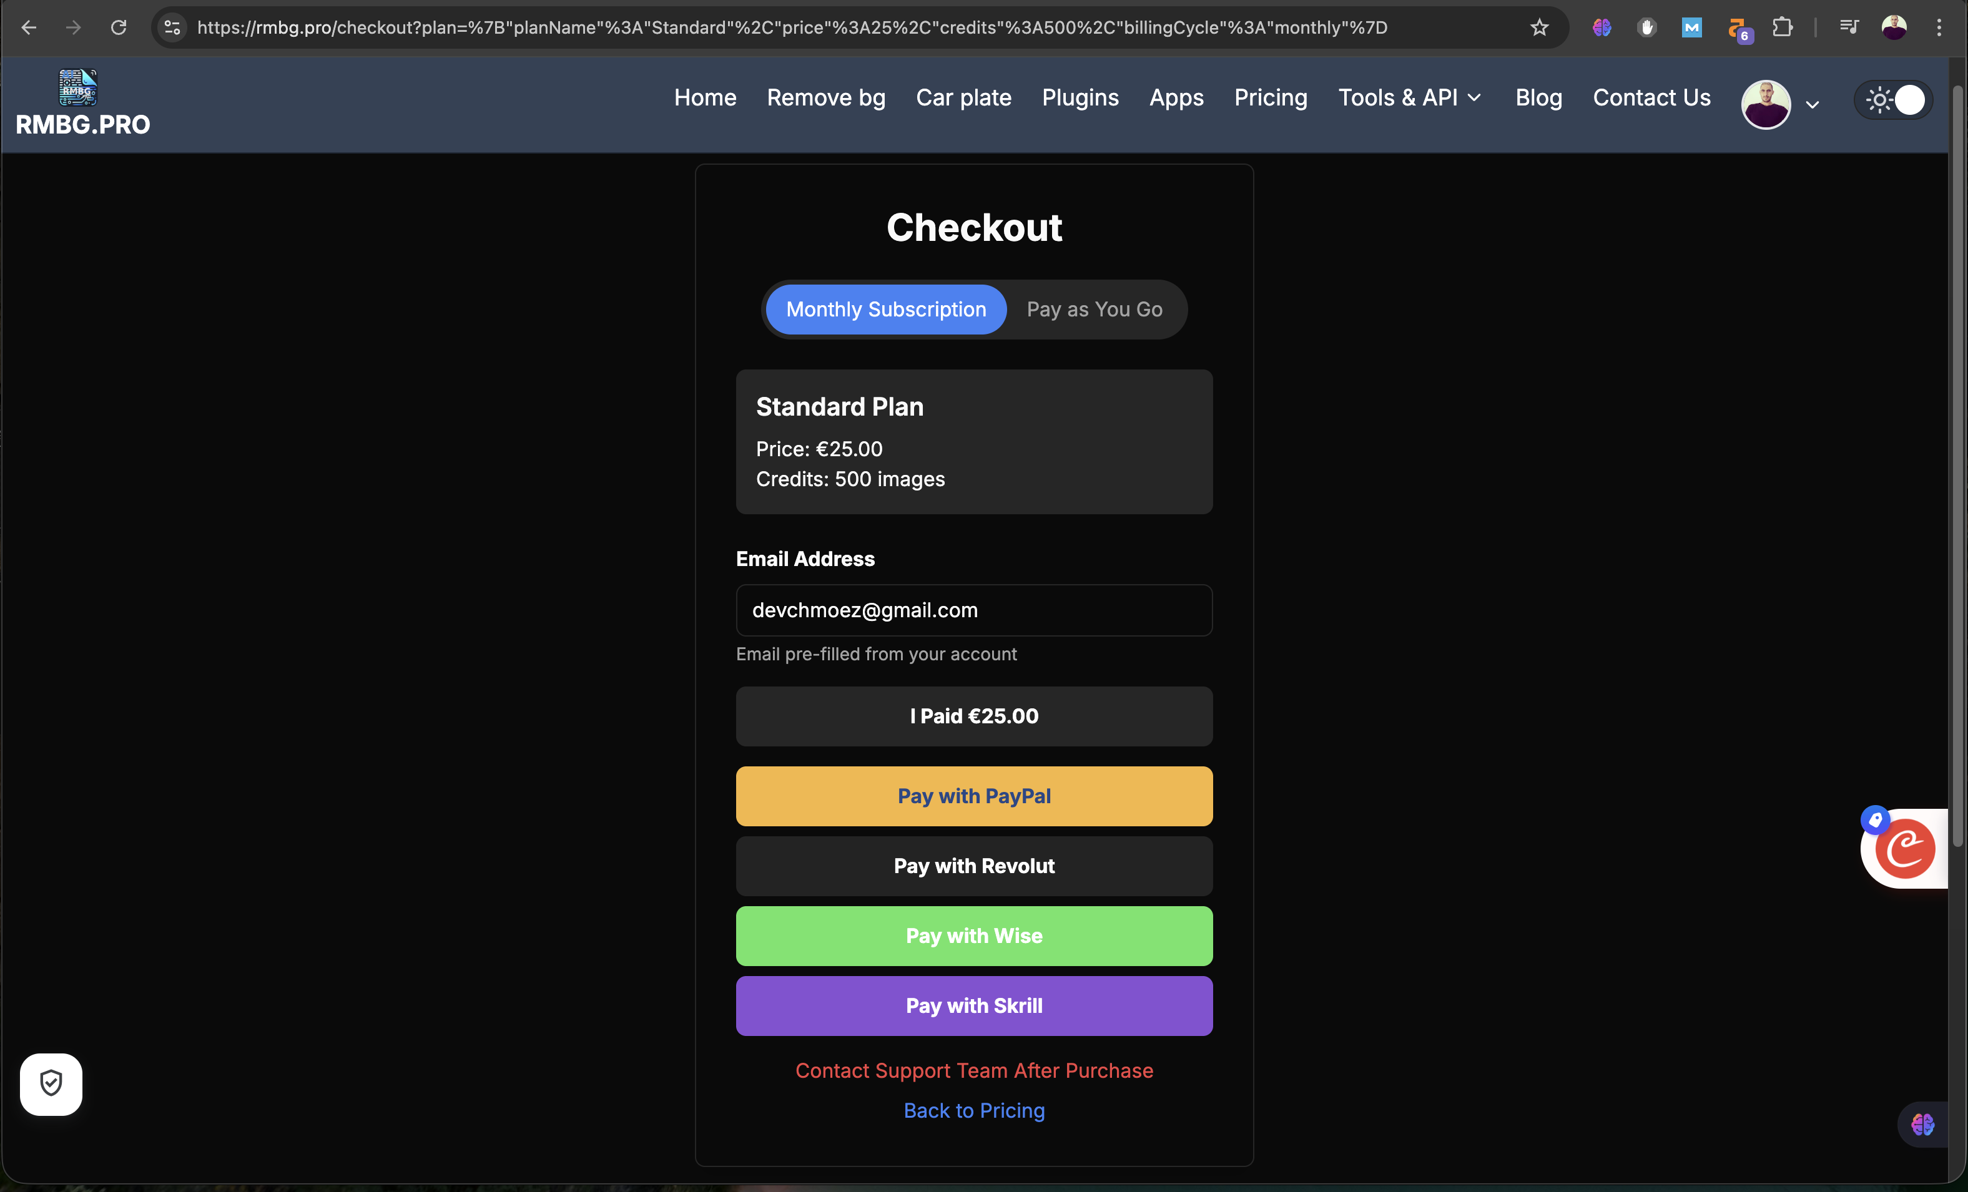The image size is (1968, 1192).
Task: Bookmark the page with the star icon
Action: 1539,27
